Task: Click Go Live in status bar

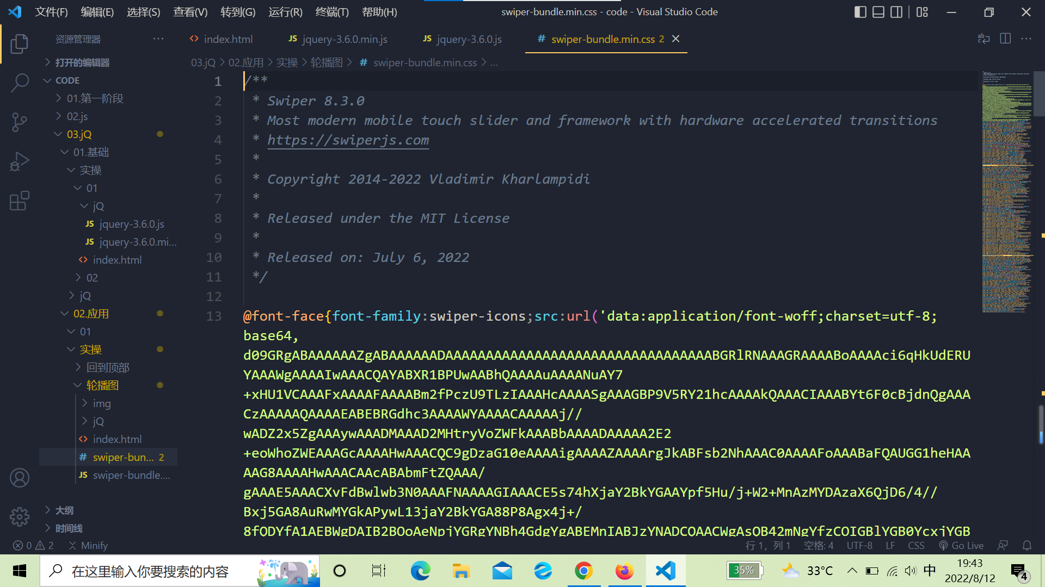Action: click(x=961, y=545)
